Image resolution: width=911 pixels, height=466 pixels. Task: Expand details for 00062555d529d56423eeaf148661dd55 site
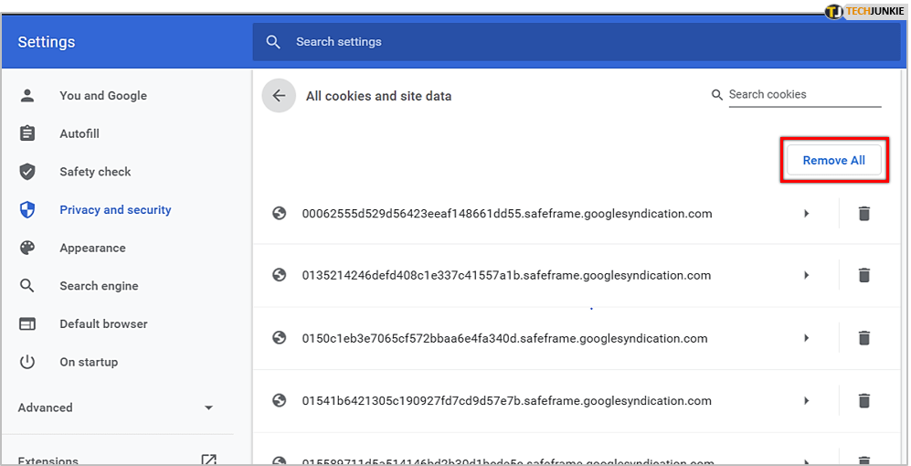click(806, 214)
